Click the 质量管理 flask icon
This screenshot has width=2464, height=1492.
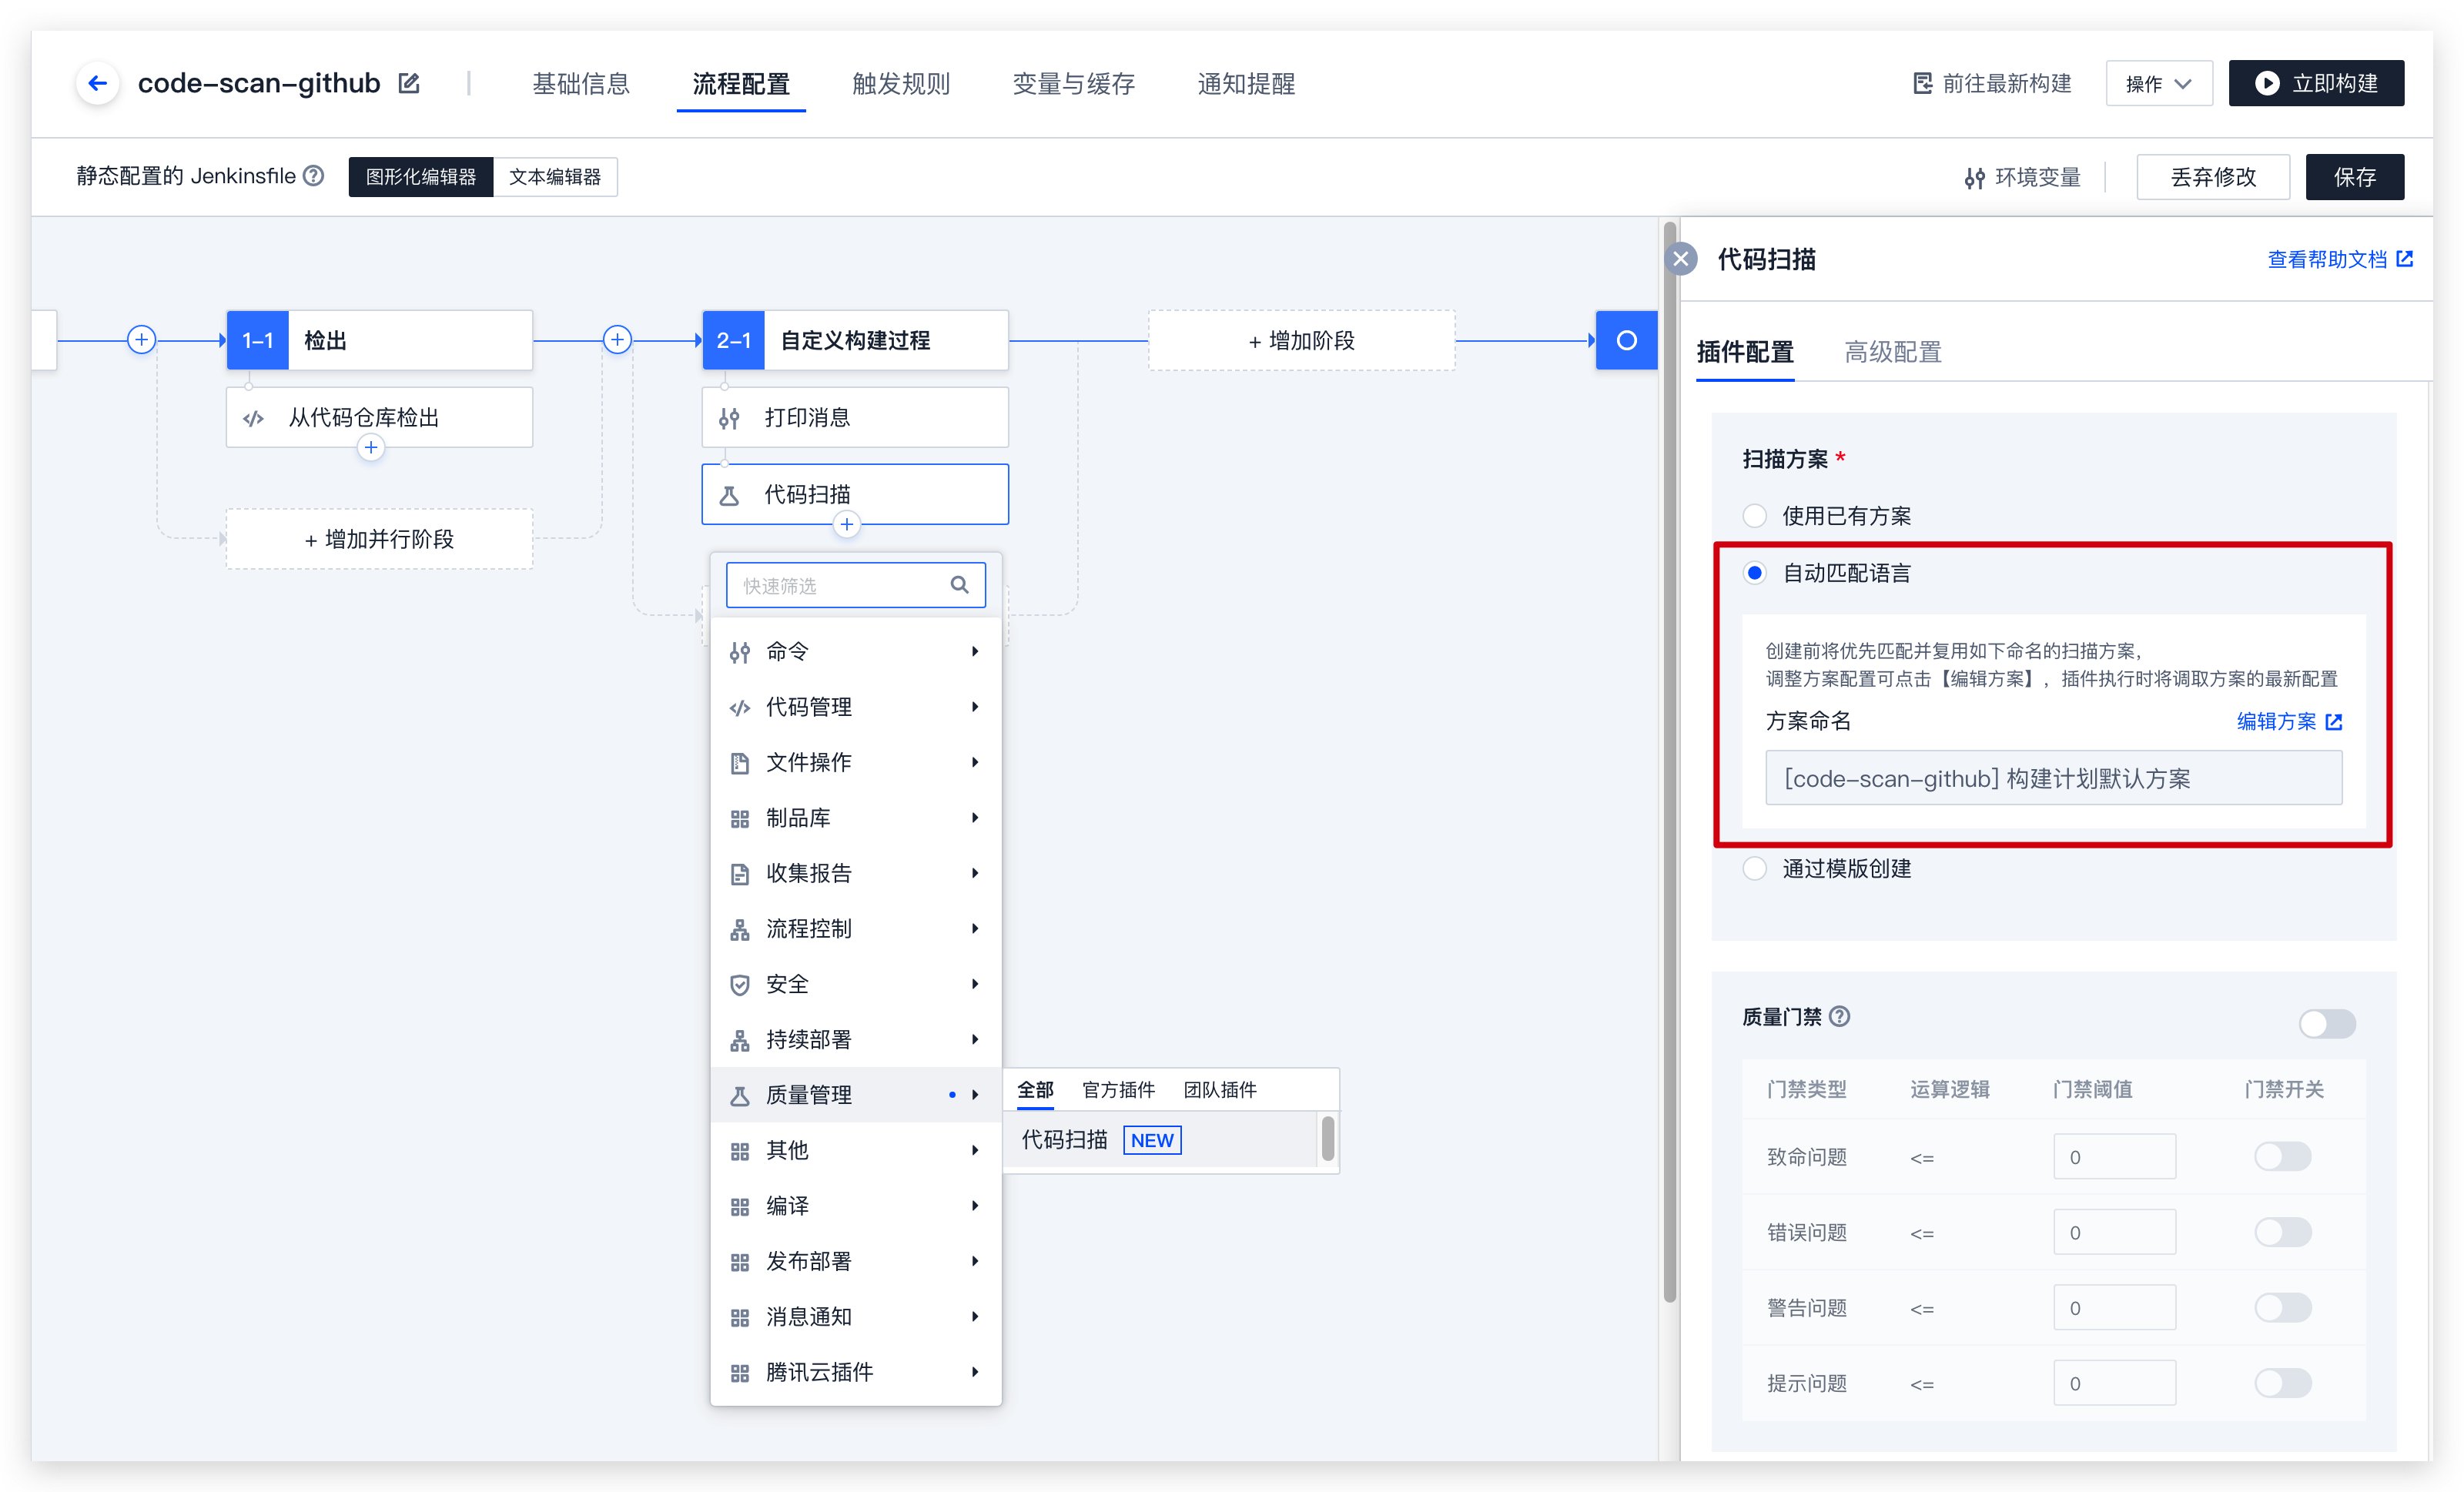(x=740, y=1096)
